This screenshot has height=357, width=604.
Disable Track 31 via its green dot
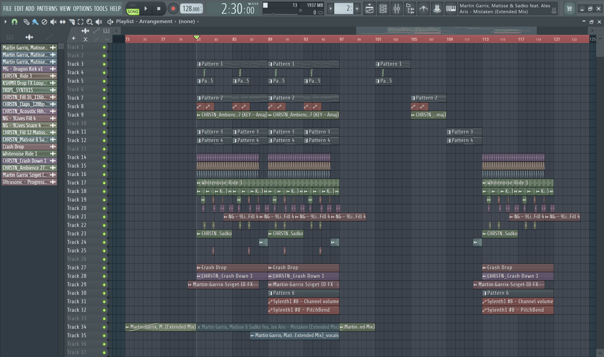tap(104, 302)
